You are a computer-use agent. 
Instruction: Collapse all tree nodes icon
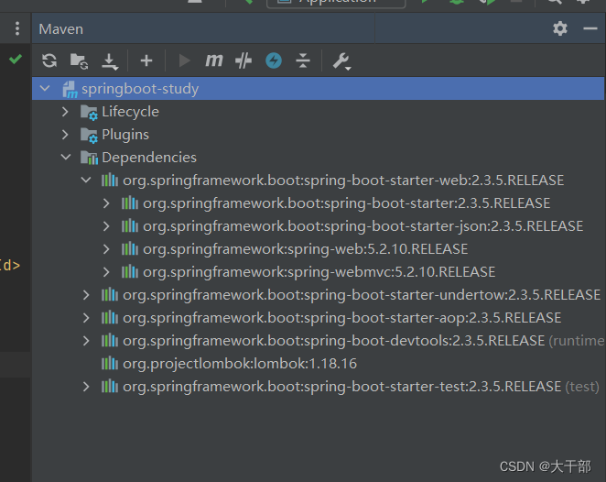(x=303, y=60)
